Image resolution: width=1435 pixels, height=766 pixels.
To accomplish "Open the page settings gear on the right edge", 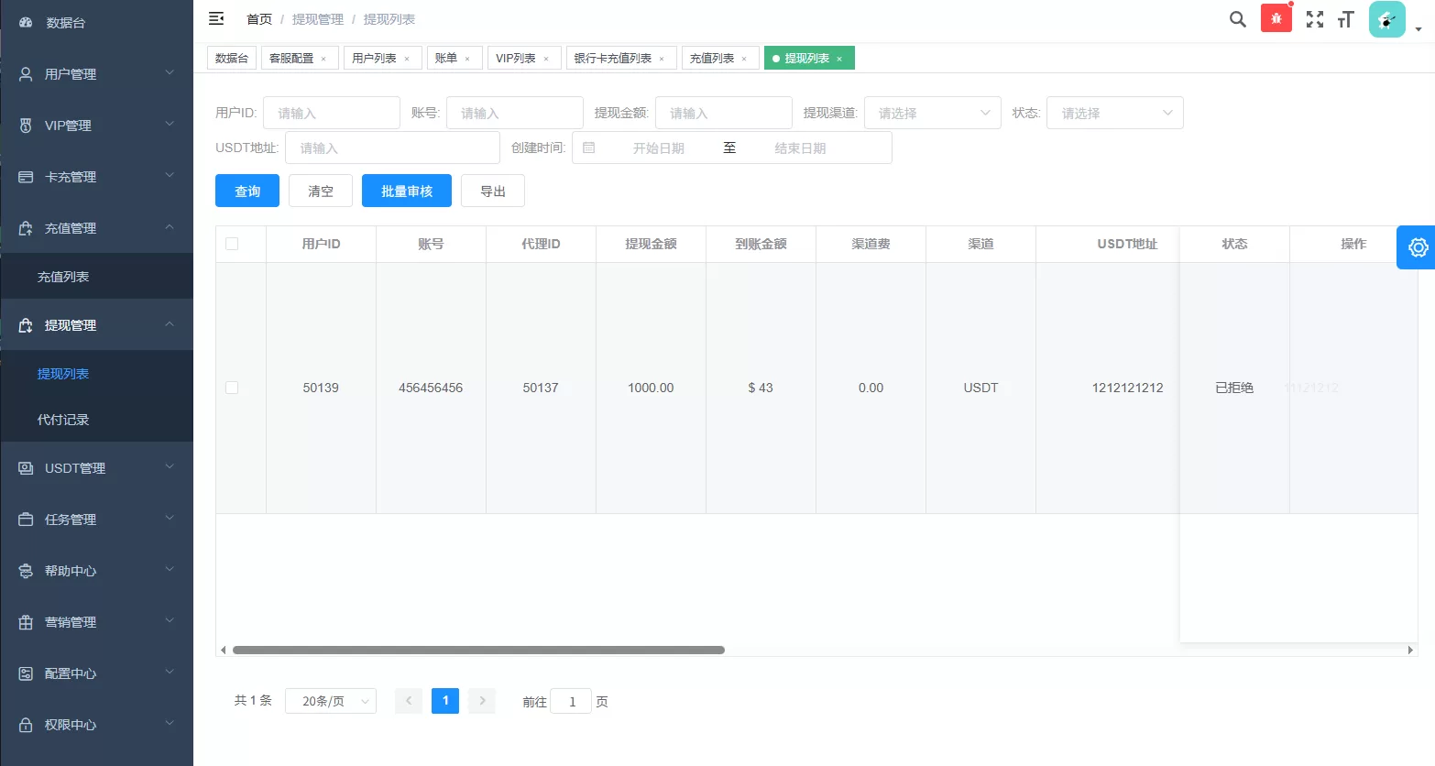I will pyautogui.click(x=1418, y=247).
